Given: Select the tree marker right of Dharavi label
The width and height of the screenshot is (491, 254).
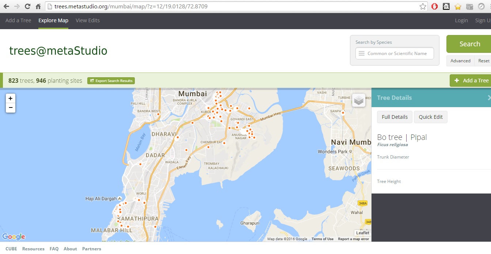Looking at the screenshot, I should [178, 138].
